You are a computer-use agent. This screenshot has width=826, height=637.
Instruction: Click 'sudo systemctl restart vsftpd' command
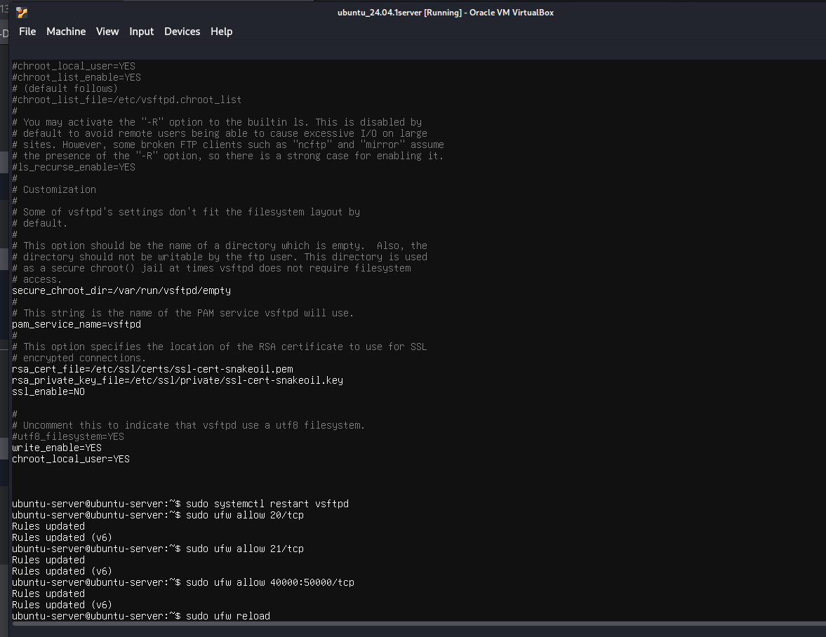267,504
